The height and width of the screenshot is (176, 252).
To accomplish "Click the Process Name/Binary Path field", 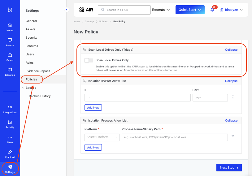I will 175,137.
